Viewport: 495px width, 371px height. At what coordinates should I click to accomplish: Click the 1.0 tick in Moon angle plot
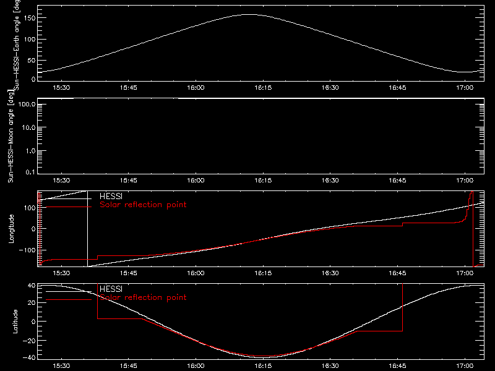(x=30, y=151)
